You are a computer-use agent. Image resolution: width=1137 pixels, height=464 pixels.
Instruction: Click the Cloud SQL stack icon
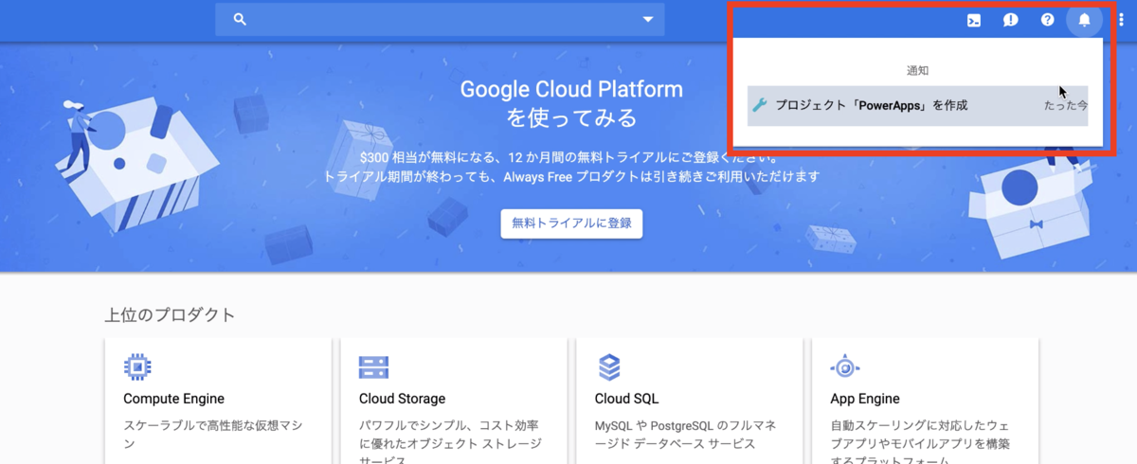coord(609,366)
